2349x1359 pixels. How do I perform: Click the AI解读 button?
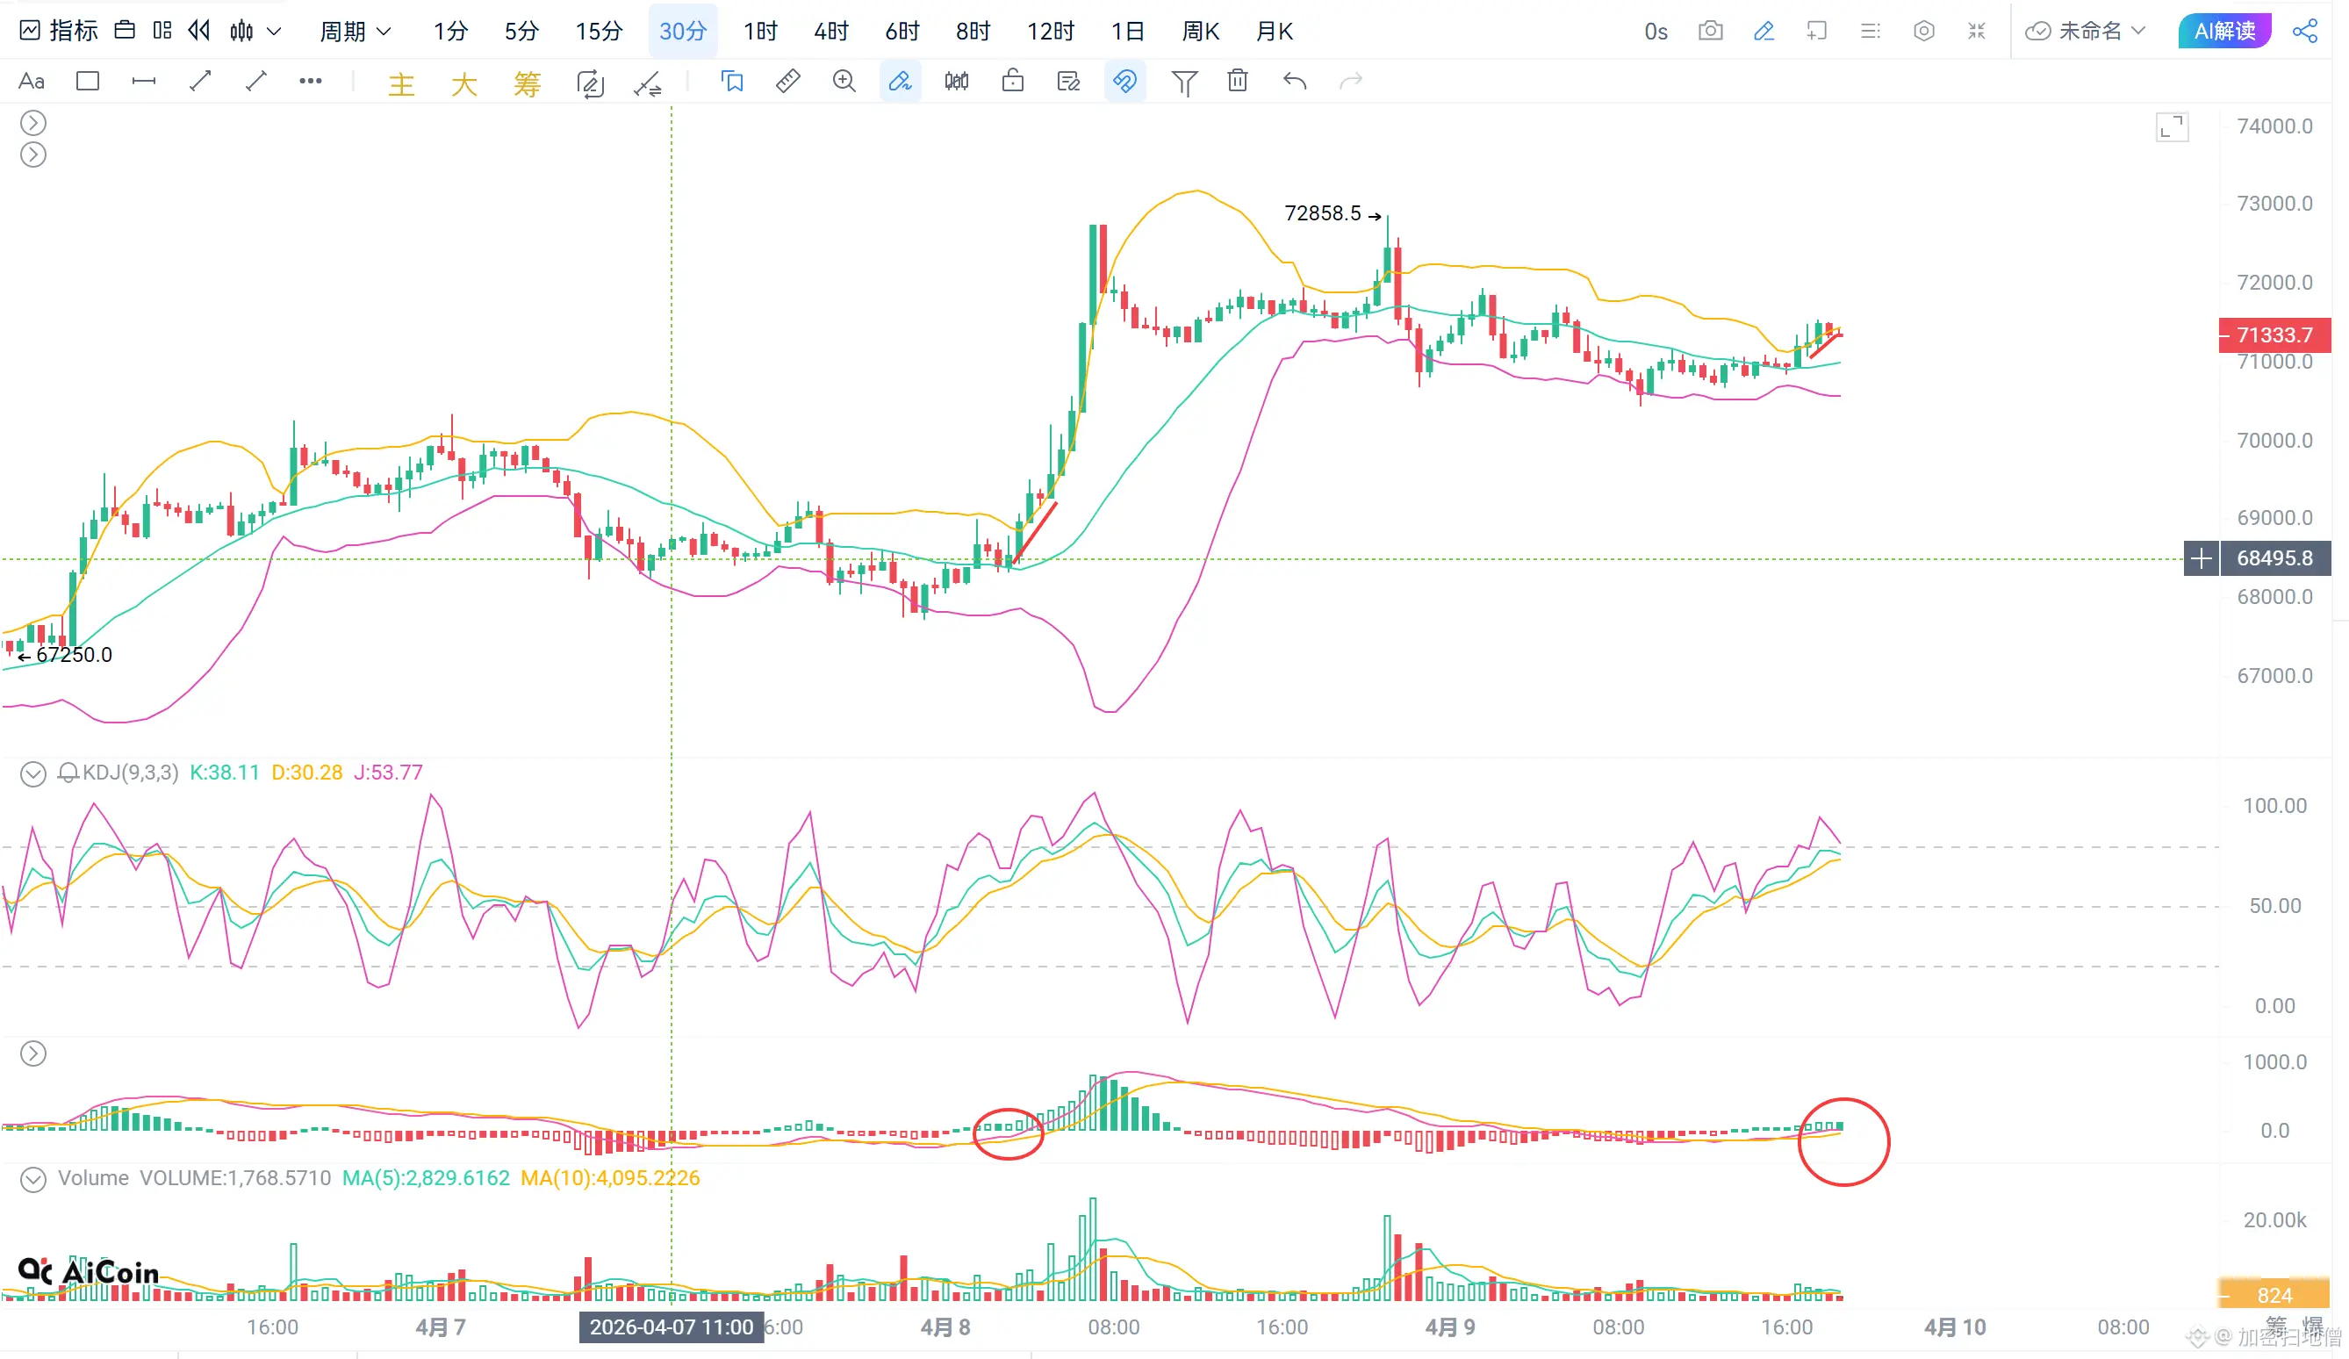click(x=2224, y=31)
